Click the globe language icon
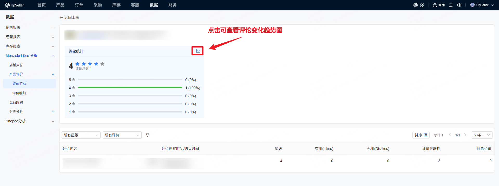499x186 pixels. [416, 5]
